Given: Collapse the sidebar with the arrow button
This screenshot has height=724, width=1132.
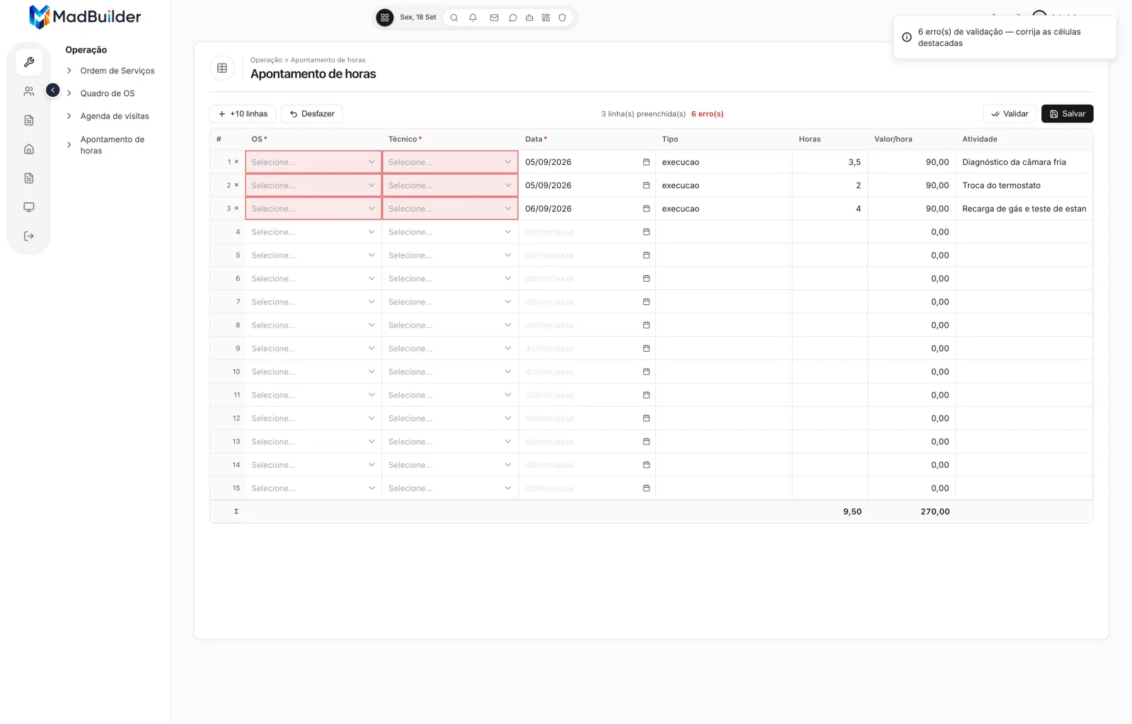Looking at the screenshot, I should click(x=53, y=91).
